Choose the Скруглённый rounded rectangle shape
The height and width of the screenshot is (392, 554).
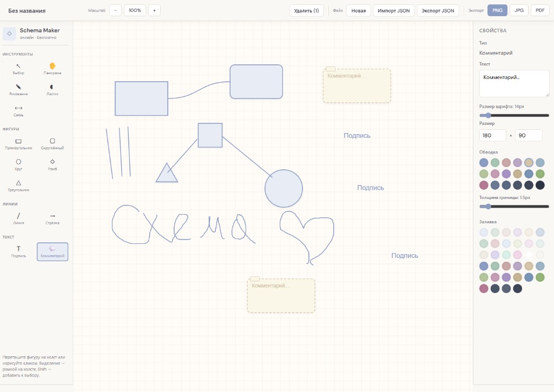tap(52, 144)
